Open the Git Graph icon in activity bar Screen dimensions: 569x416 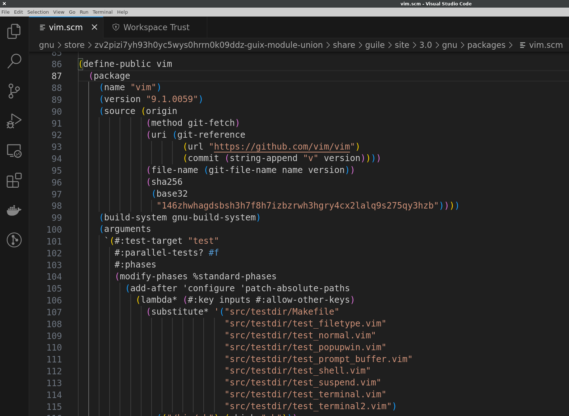[x=14, y=240]
